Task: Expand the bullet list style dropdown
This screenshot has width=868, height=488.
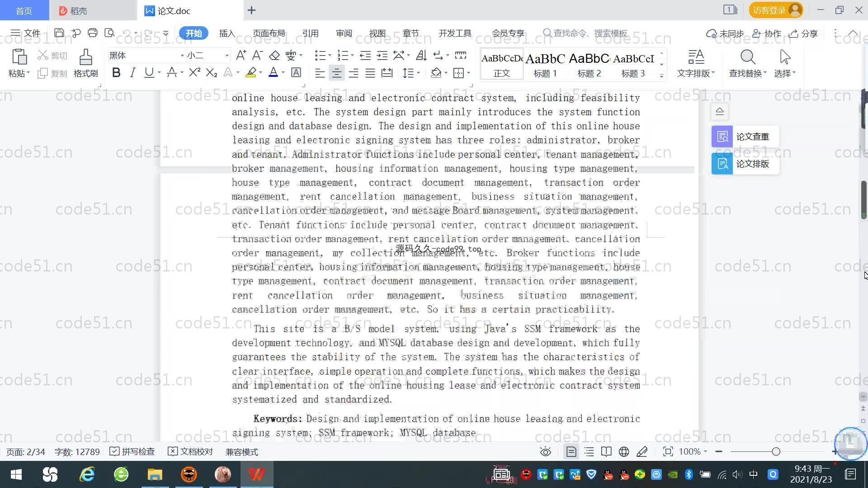Action: point(330,56)
